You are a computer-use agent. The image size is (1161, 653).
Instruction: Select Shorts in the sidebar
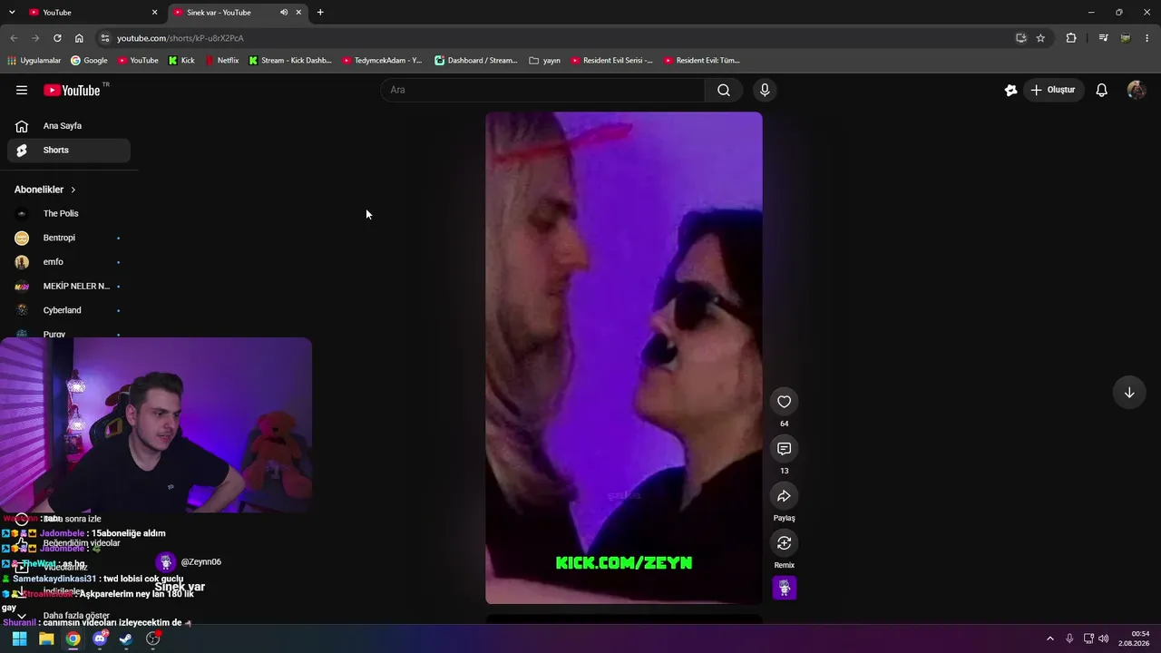tap(69, 150)
